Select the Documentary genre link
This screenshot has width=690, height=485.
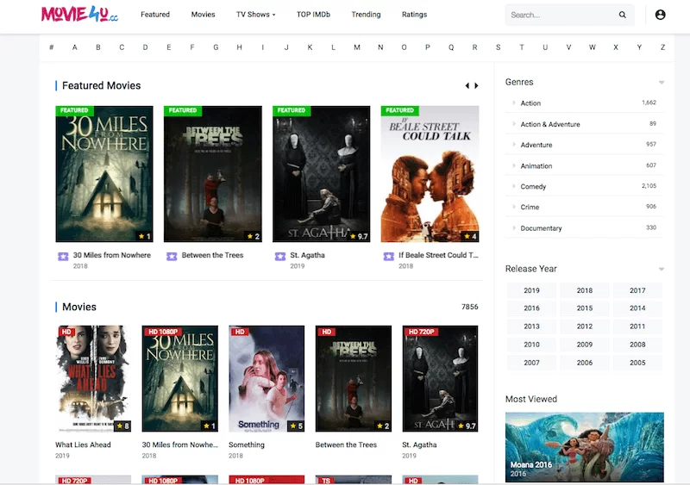tap(541, 228)
